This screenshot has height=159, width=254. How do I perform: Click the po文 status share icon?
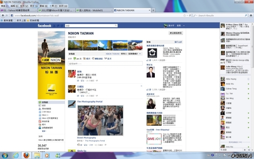pyautogui.click(x=75, y=58)
